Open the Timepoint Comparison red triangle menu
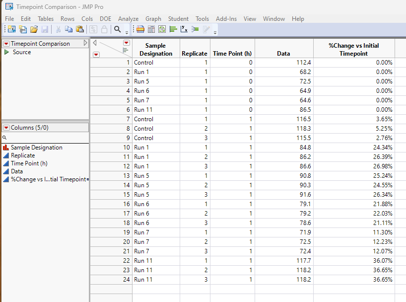The width and height of the screenshot is (406, 302). pyautogui.click(x=6, y=43)
